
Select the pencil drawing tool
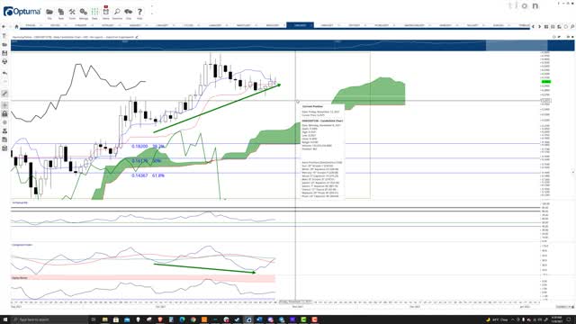tap(4, 94)
